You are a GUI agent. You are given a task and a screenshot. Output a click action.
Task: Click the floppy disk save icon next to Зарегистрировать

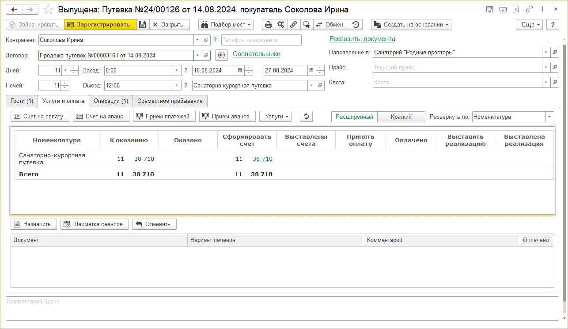pos(142,25)
